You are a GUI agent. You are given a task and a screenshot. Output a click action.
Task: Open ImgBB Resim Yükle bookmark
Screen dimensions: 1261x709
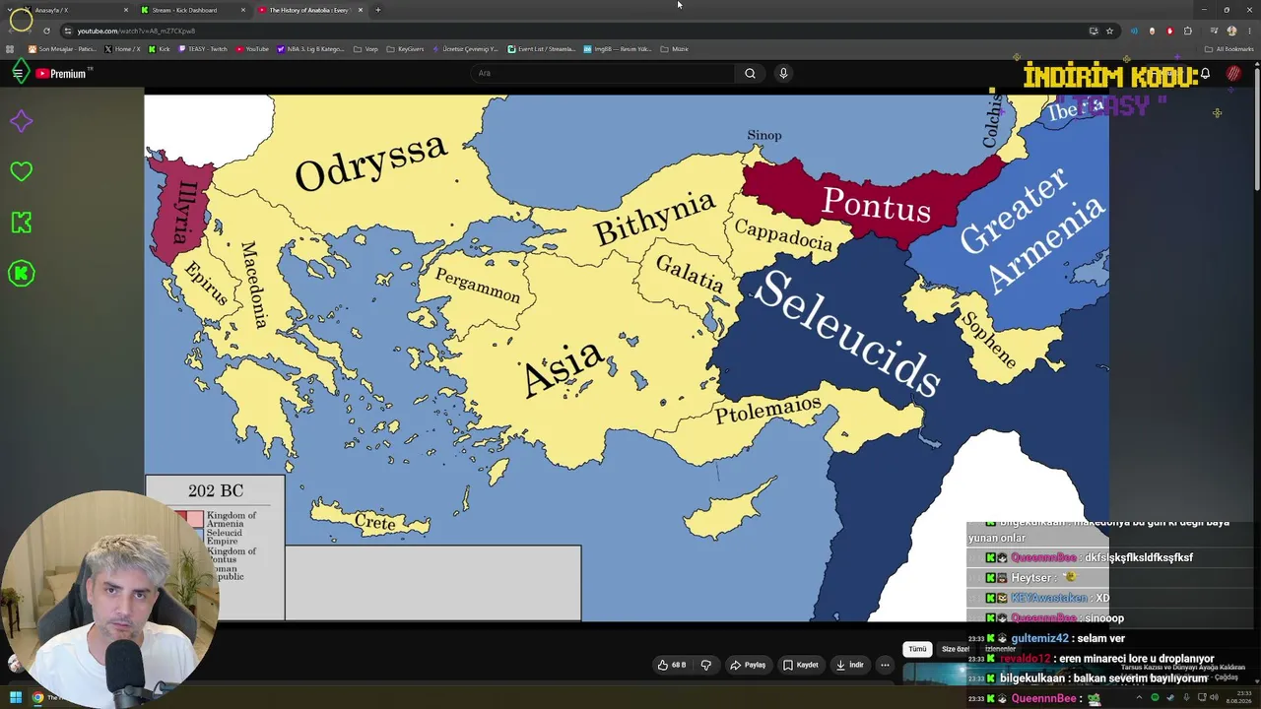618,49
